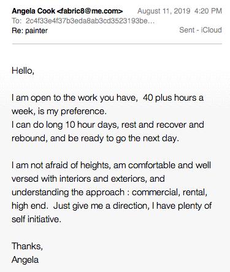Click the "Thanks," closing line

27,246
